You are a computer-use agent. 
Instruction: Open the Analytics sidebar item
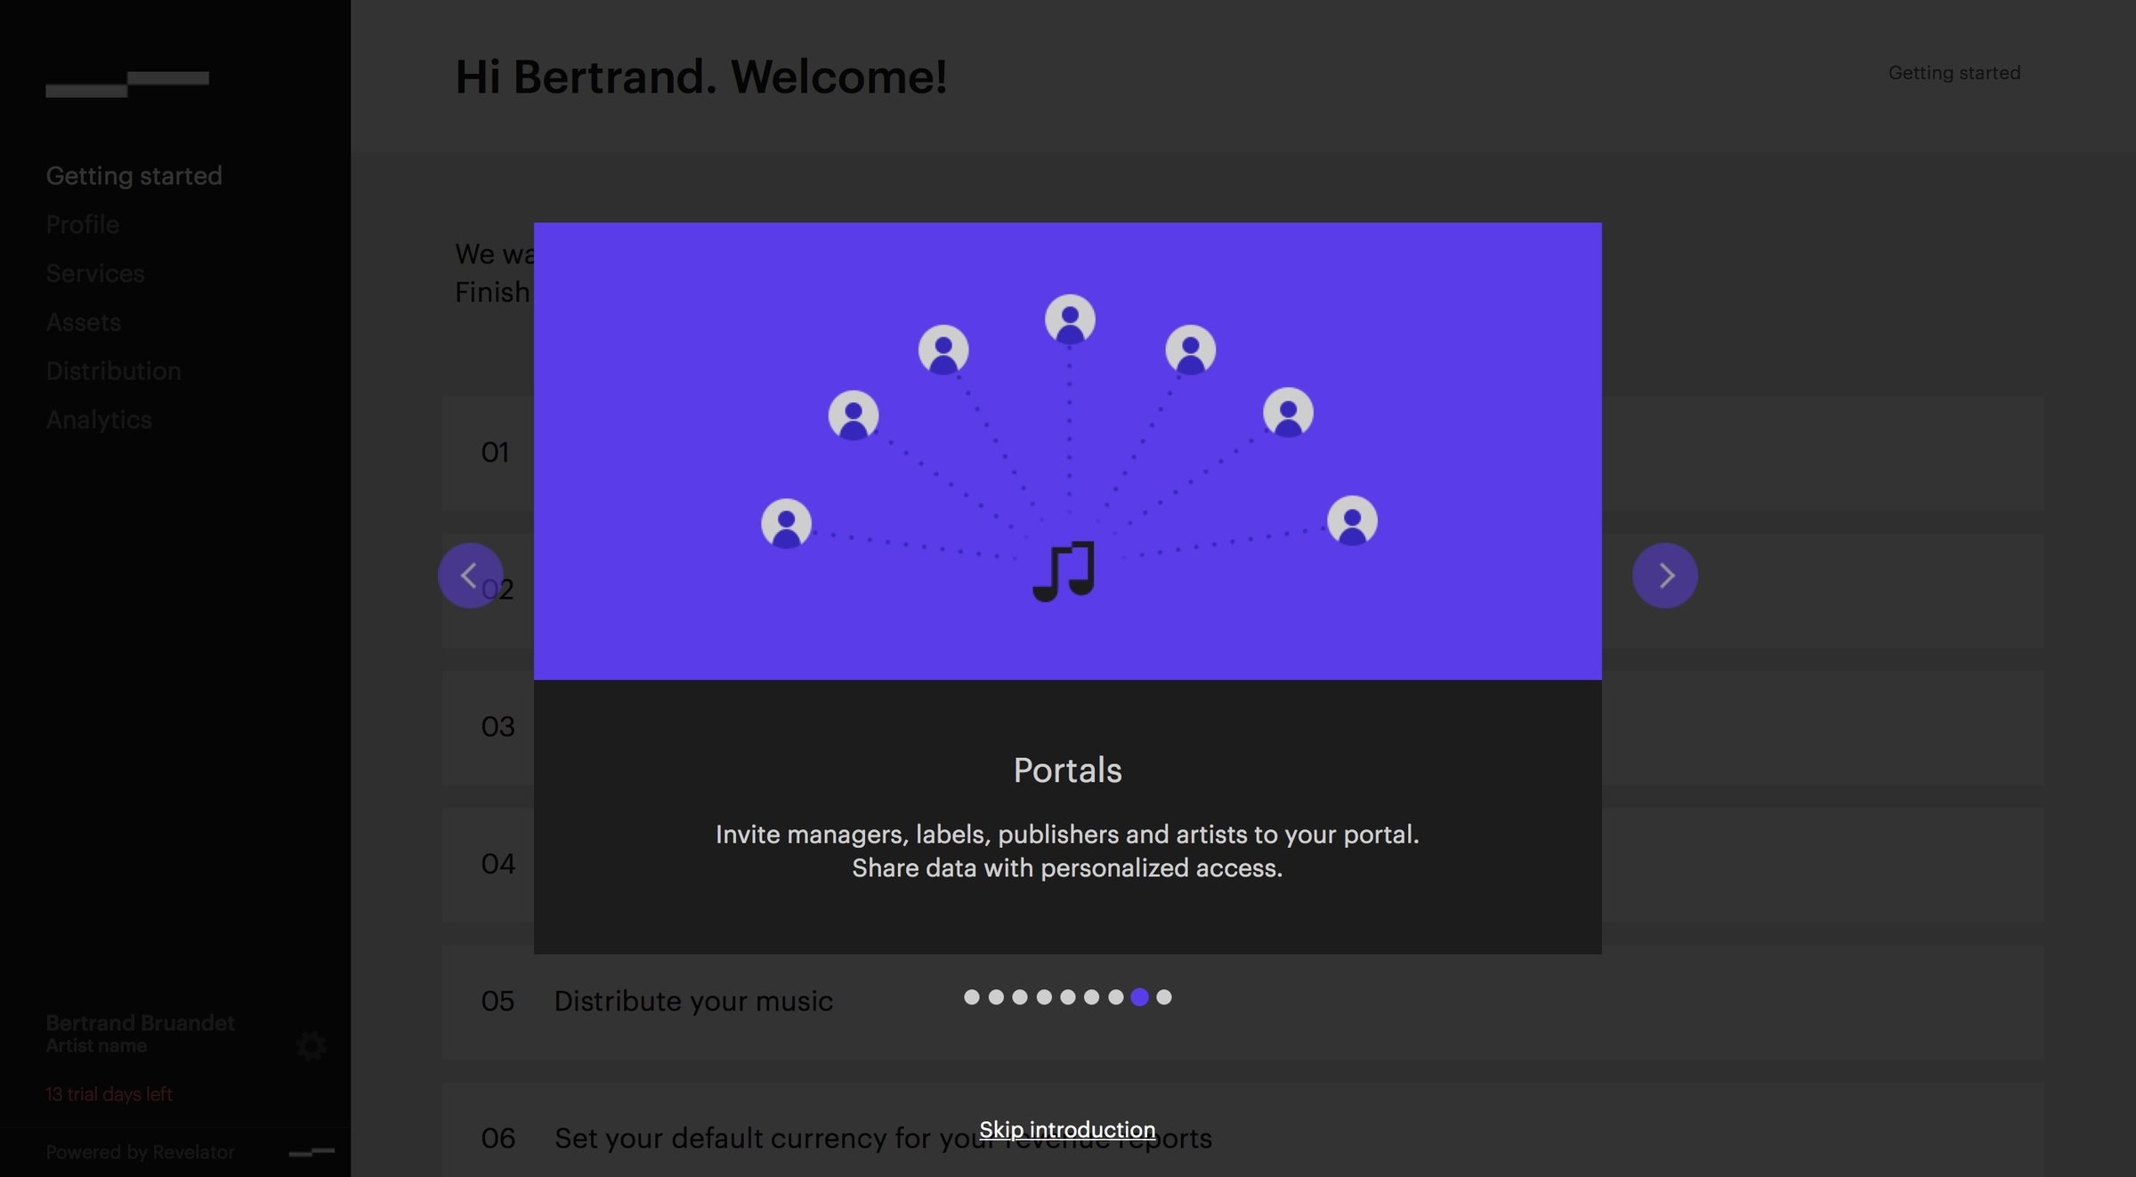[99, 420]
